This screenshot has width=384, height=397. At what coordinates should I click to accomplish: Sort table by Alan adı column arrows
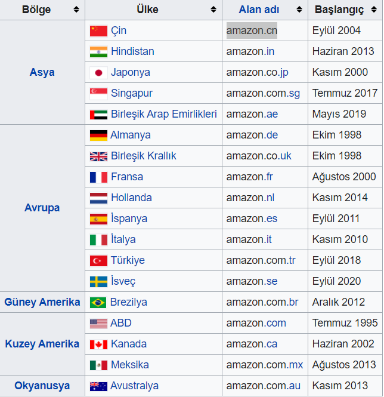(x=299, y=10)
